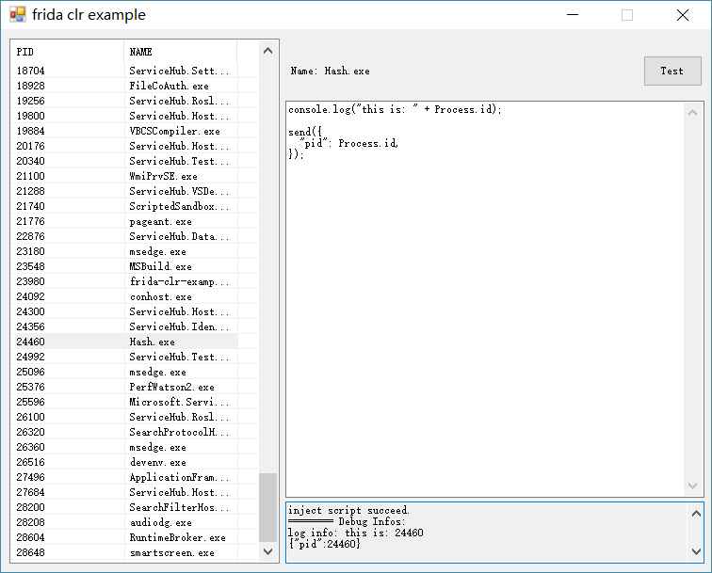Click the console.log line in script

[395, 109]
